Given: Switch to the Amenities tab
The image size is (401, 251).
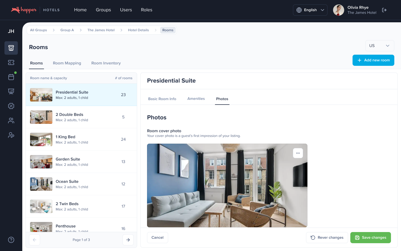Looking at the screenshot, I should click(196, 99).
